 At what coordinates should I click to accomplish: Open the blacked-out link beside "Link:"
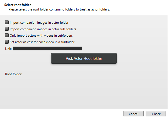coord(47,48)
